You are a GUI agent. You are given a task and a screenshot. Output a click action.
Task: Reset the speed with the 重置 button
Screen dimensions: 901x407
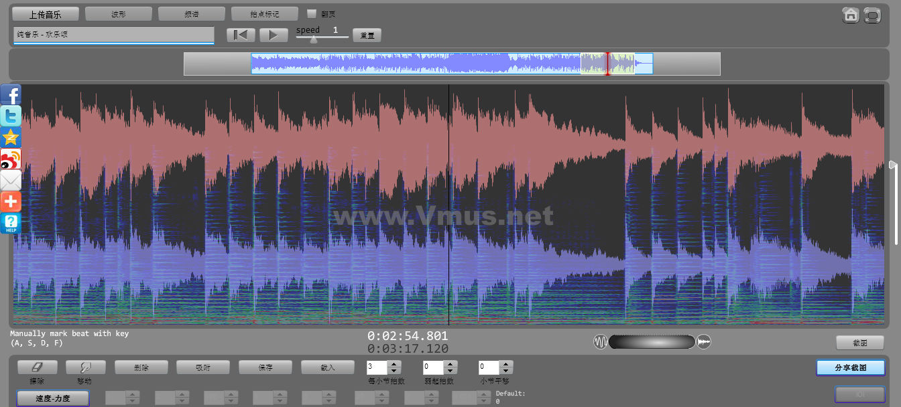pyautogui.click(x=367, y=35)
